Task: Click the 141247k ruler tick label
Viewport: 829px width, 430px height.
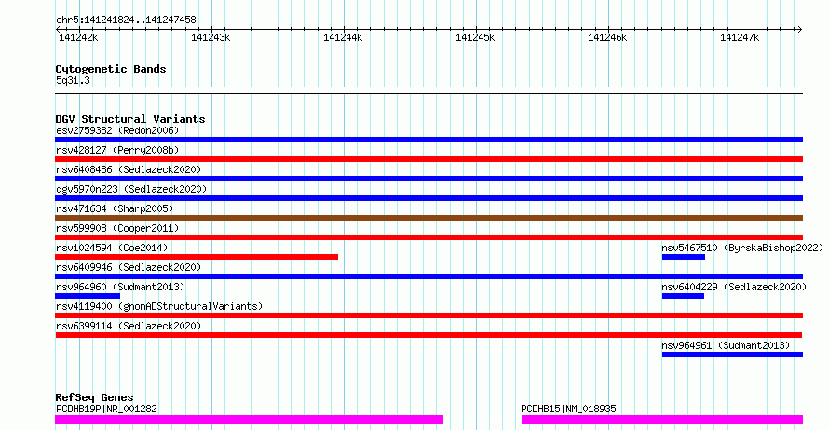Action: tap(740, 37)
